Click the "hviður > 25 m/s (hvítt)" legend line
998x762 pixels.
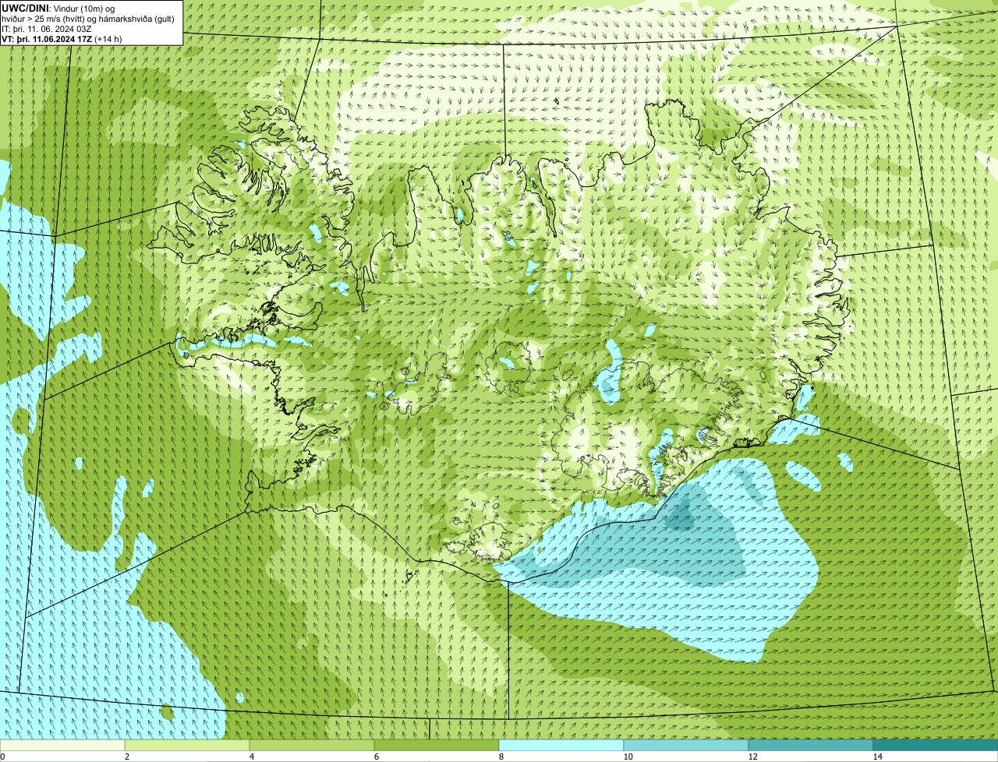pos(90,18)
